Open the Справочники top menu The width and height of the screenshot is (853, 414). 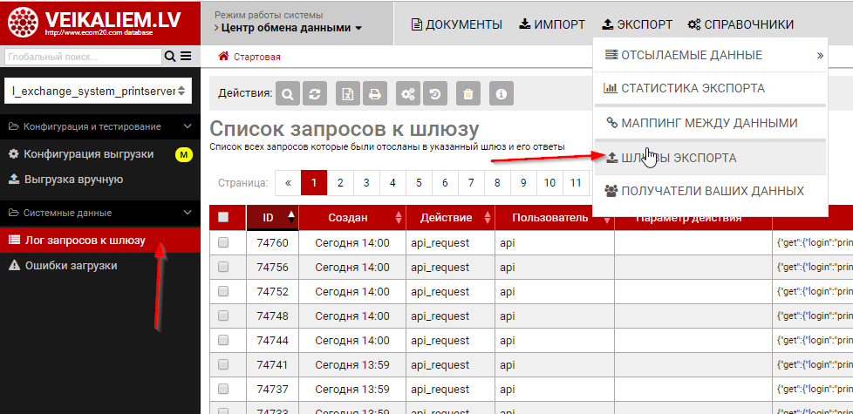point(740,24)
